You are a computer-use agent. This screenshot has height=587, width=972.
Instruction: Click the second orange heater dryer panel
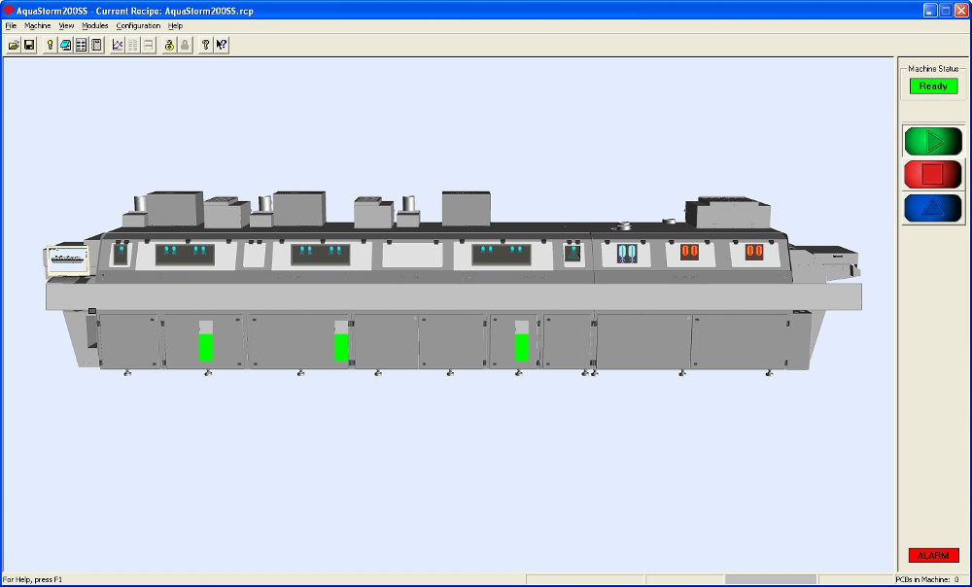click(754, 252)
